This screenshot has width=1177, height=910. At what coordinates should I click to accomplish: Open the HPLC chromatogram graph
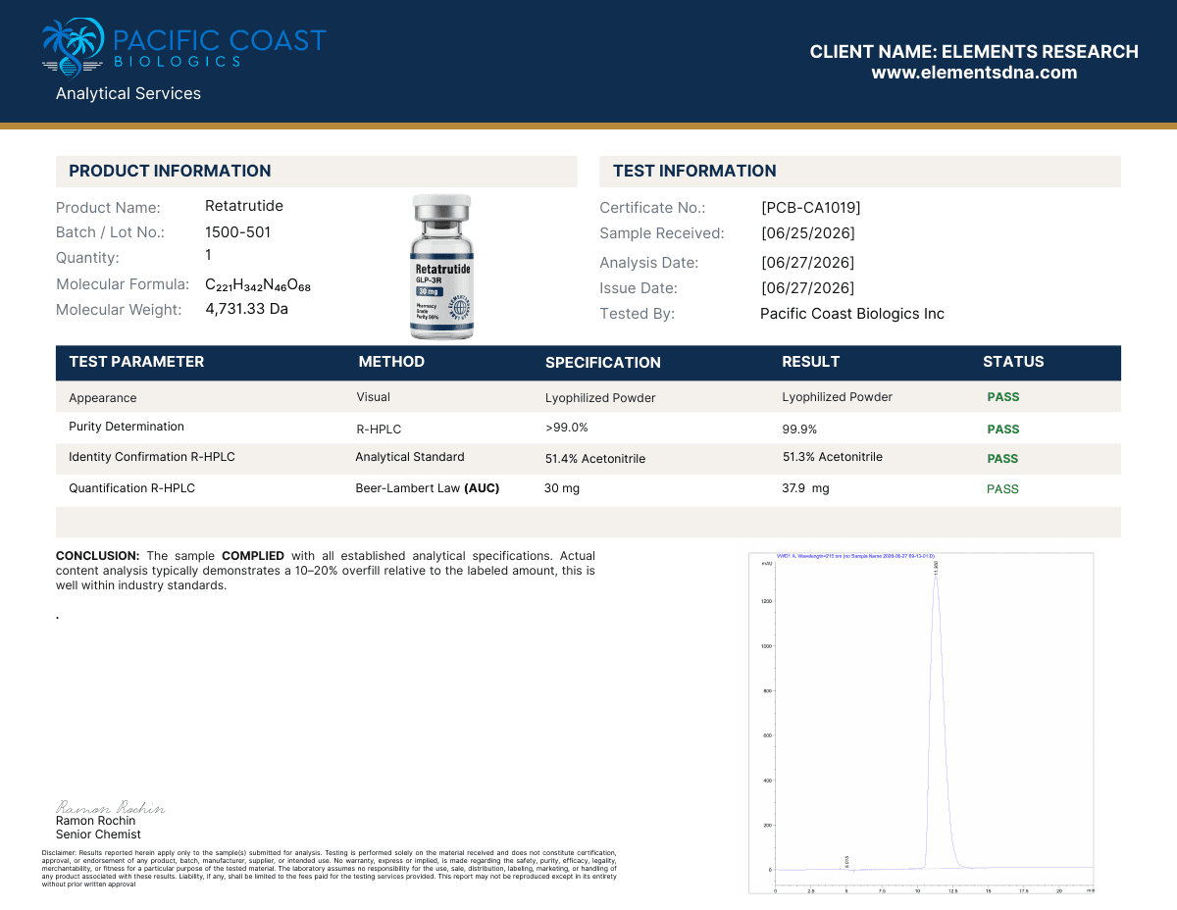[921, 723]
